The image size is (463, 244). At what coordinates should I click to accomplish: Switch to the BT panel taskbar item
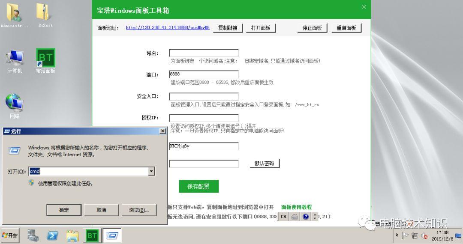point(92,235)
